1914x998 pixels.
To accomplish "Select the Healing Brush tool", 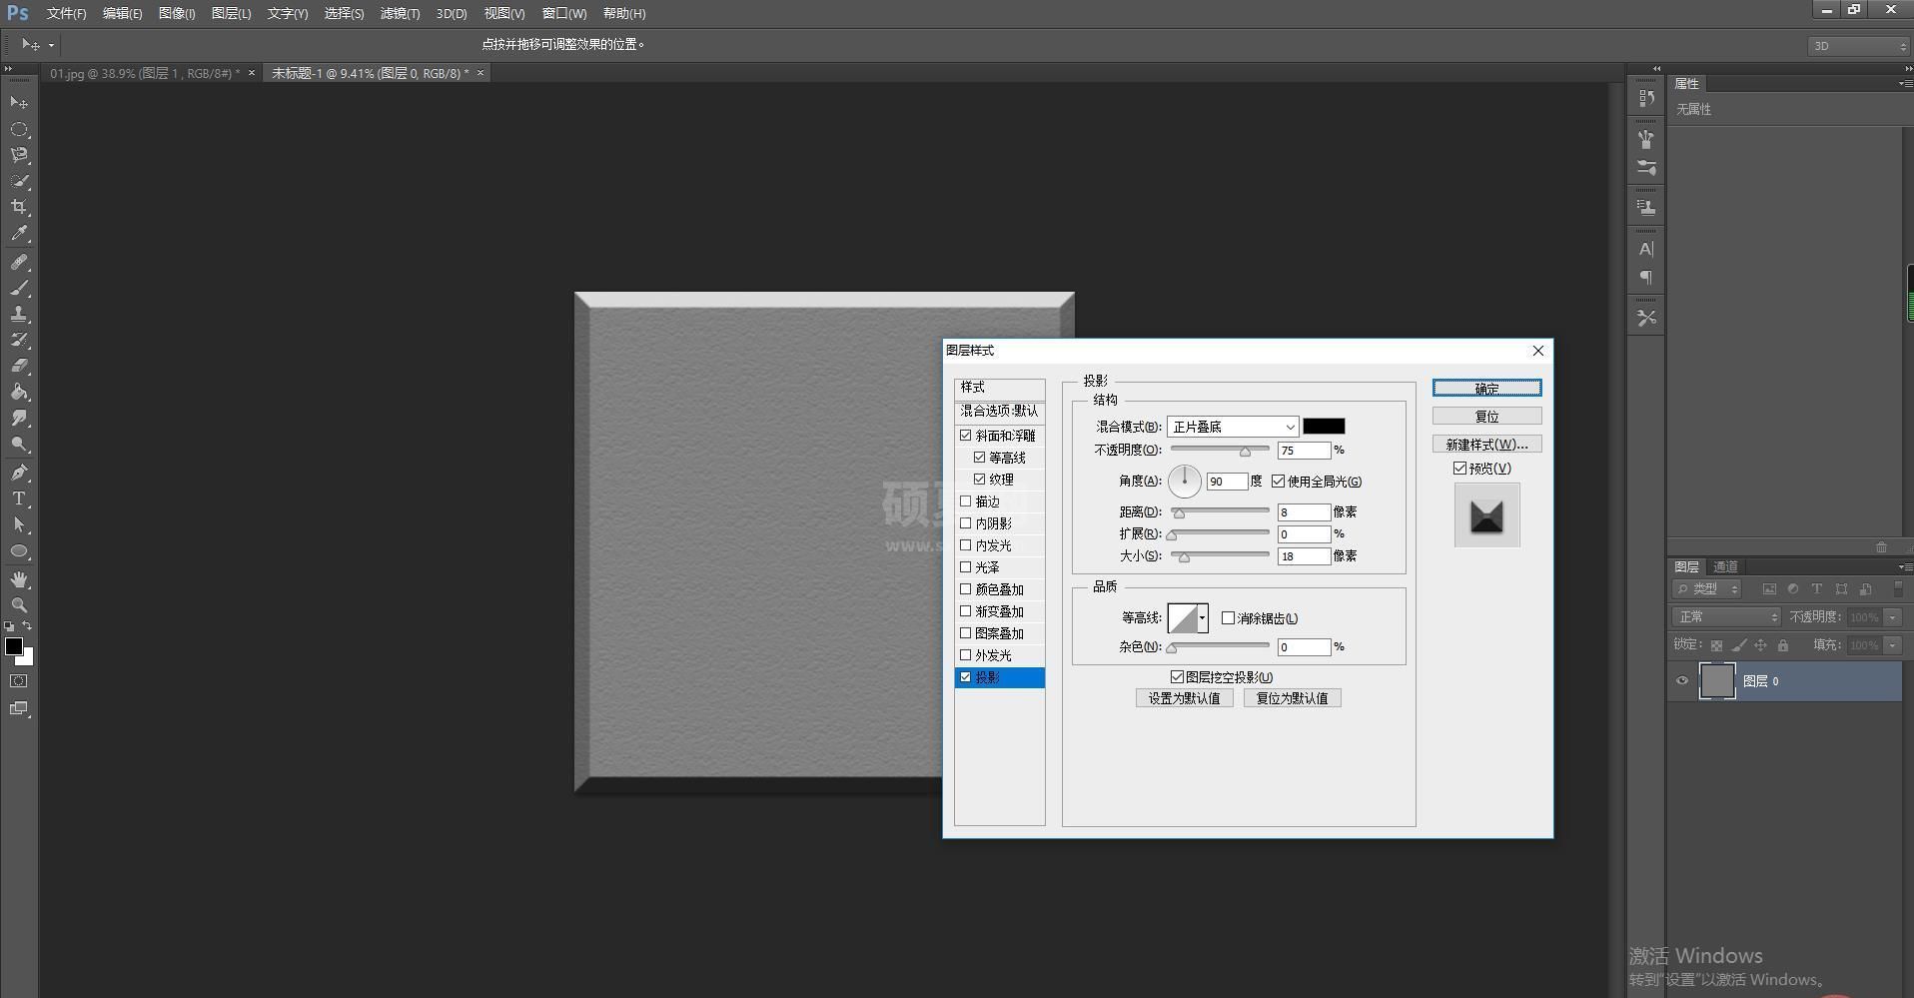I will coord(19,262).
